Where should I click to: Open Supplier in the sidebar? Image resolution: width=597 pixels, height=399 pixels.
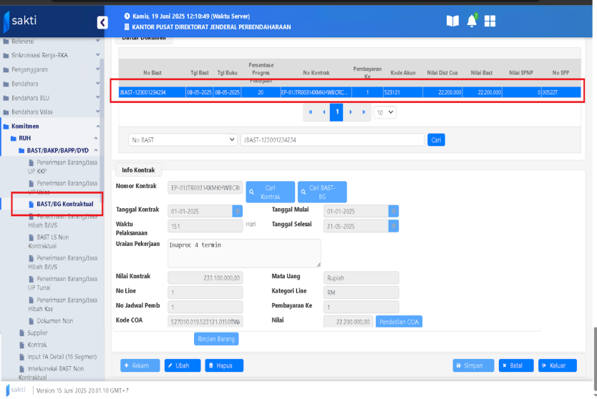(37, 332)
